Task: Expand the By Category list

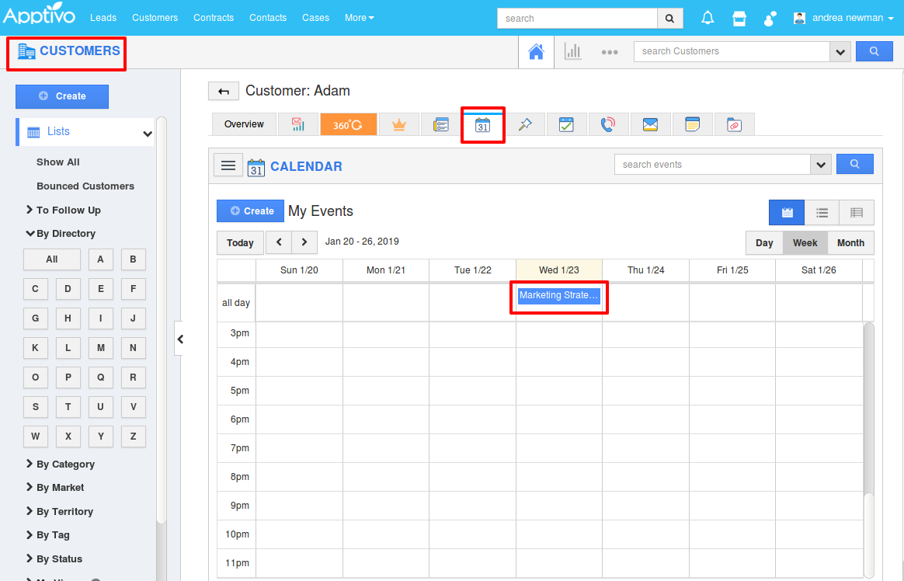Action: [x=65, y=464]
